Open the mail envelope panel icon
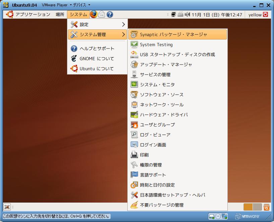 (x=102, y=14)
